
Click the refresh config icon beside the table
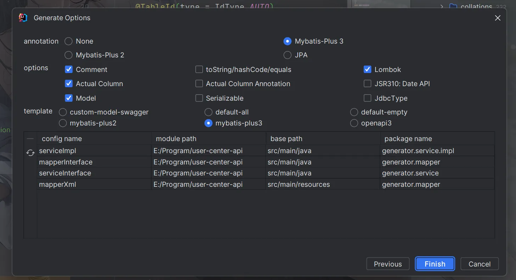tap(30, 153)
